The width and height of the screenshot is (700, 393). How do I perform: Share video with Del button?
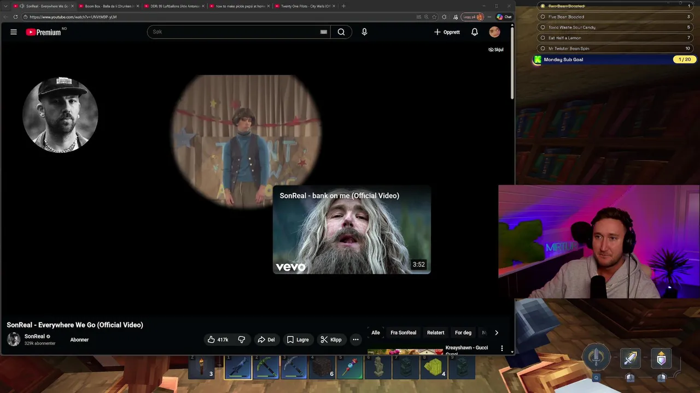[x=266, y=340]
